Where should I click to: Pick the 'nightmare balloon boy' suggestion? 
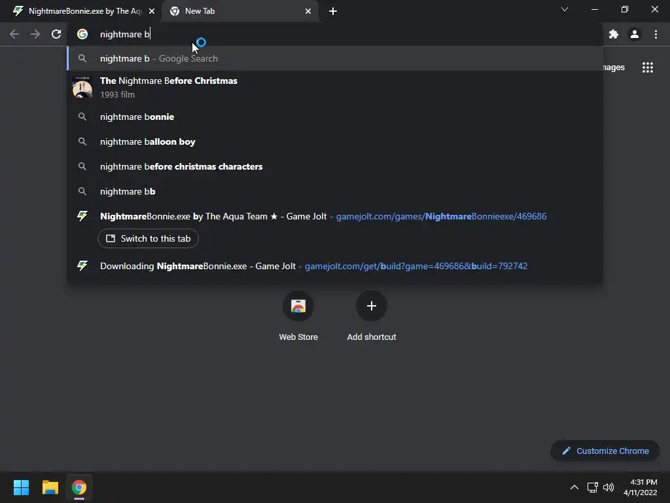tap(335, 141)
